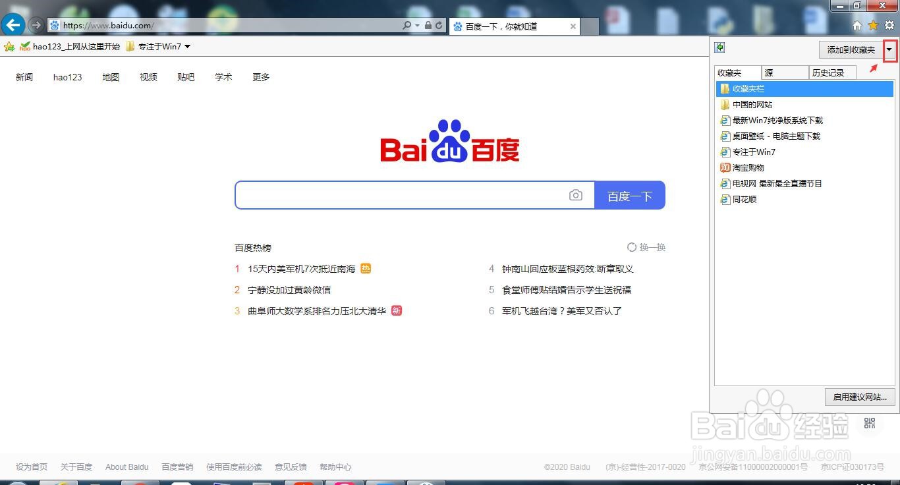Open hot item 食堂师傅贴结婚告示学生送祝福
This screenshot has width=900, height=485.
click(567, 290)
